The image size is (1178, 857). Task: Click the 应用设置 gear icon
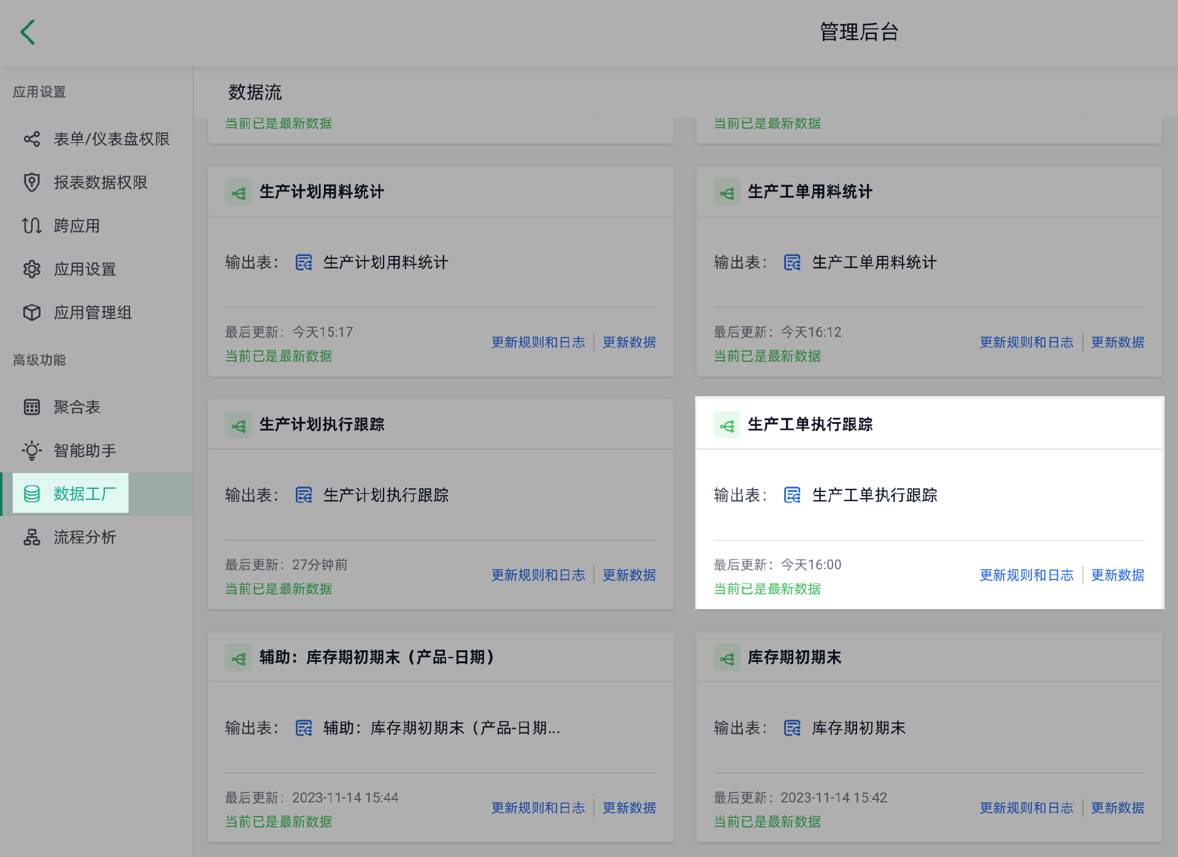(x=32, y=269)
